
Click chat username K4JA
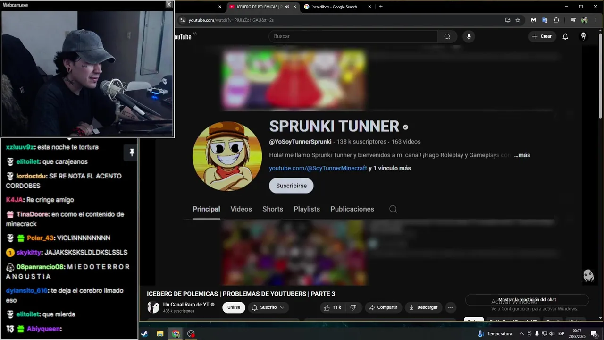click(14, 200)
